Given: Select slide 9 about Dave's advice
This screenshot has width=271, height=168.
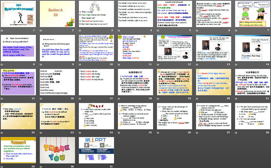Looking at the screenshot, I should pos(57,49).
